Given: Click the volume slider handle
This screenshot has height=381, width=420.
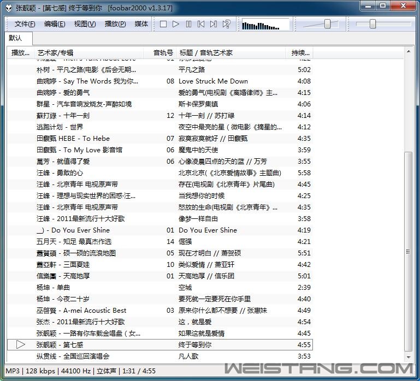Looking at the screenshot, I should click(327, 23).
